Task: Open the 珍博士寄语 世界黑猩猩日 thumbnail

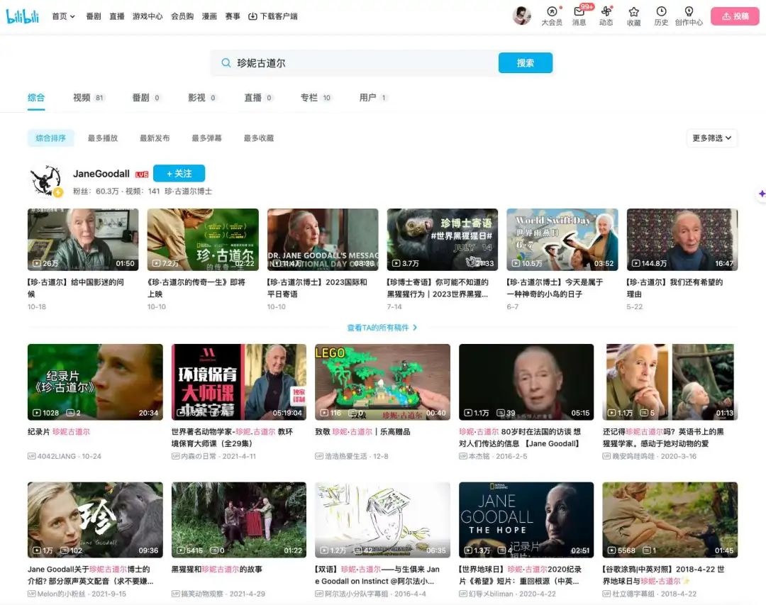Action: [443, 240]
